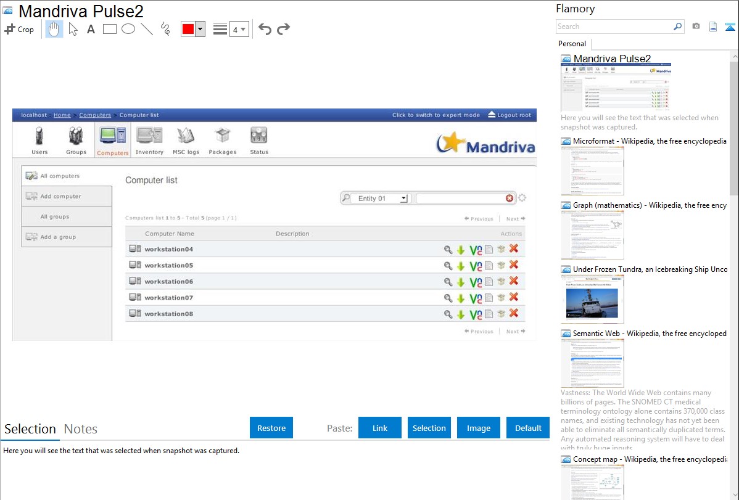Choose the arrow pointer tool
The width and height of the screenshot is (739, 500).
coord(73,29)
